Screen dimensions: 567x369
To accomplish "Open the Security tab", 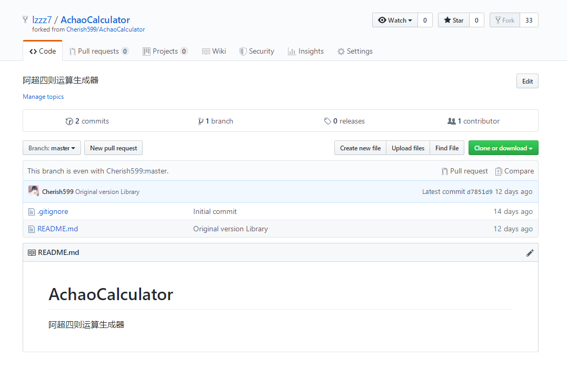I will (x=257, y=52).
